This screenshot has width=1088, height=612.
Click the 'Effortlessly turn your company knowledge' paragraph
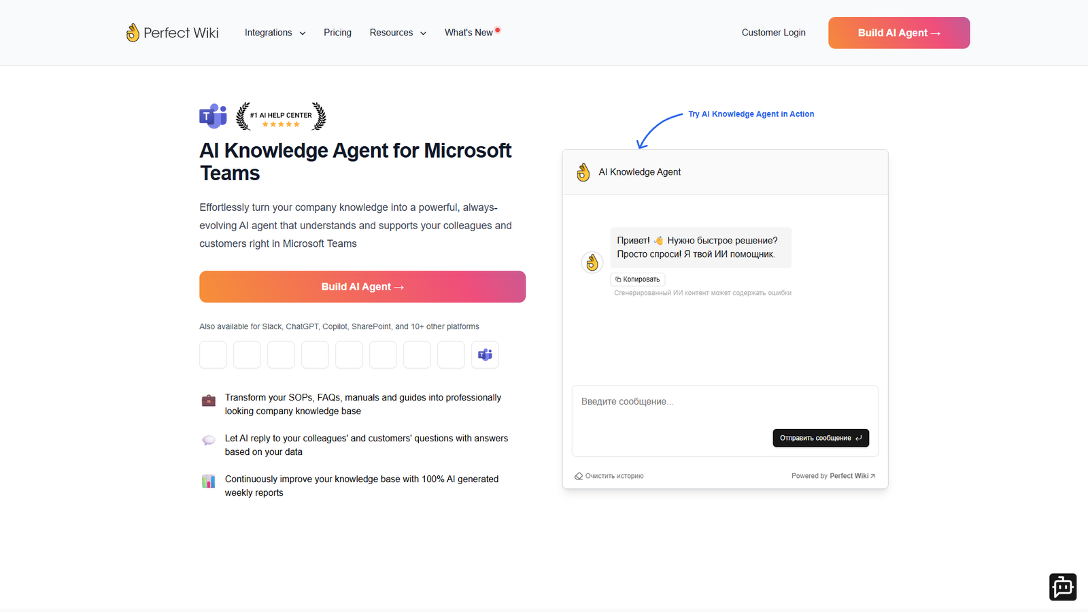click(356, 226)
